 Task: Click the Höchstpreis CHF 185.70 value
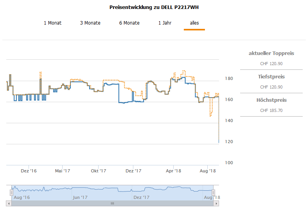tap(271, 110)
